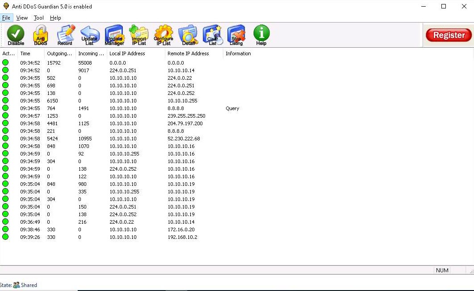The image size is (474, 291).
Task: Sort by the Time column header
Action: pyautogui.click(x=31, y=53)
